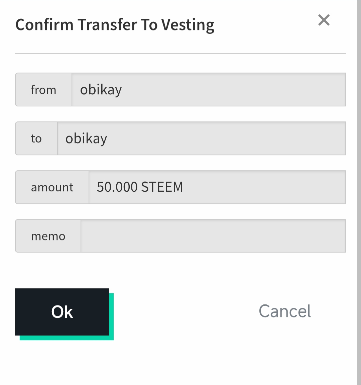Click the 50.000 value in the amount row
This screenshot has height=385, width=361.
117,187
